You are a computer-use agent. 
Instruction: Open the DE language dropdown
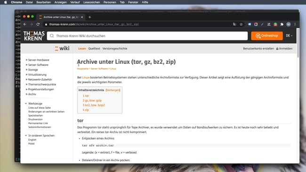(289, 36)
